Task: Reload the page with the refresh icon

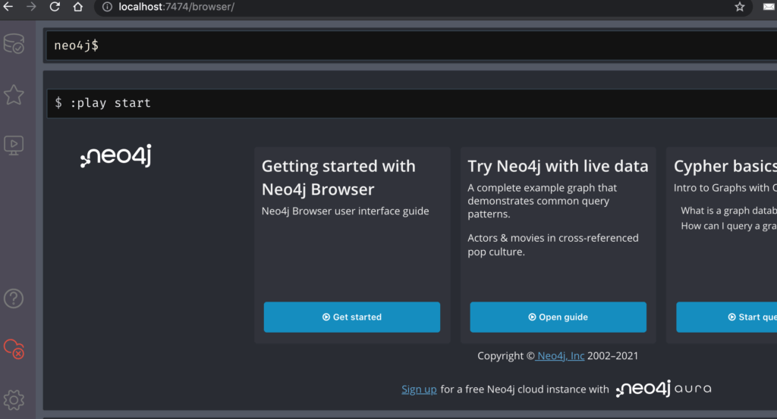Action: pos(55,7)
